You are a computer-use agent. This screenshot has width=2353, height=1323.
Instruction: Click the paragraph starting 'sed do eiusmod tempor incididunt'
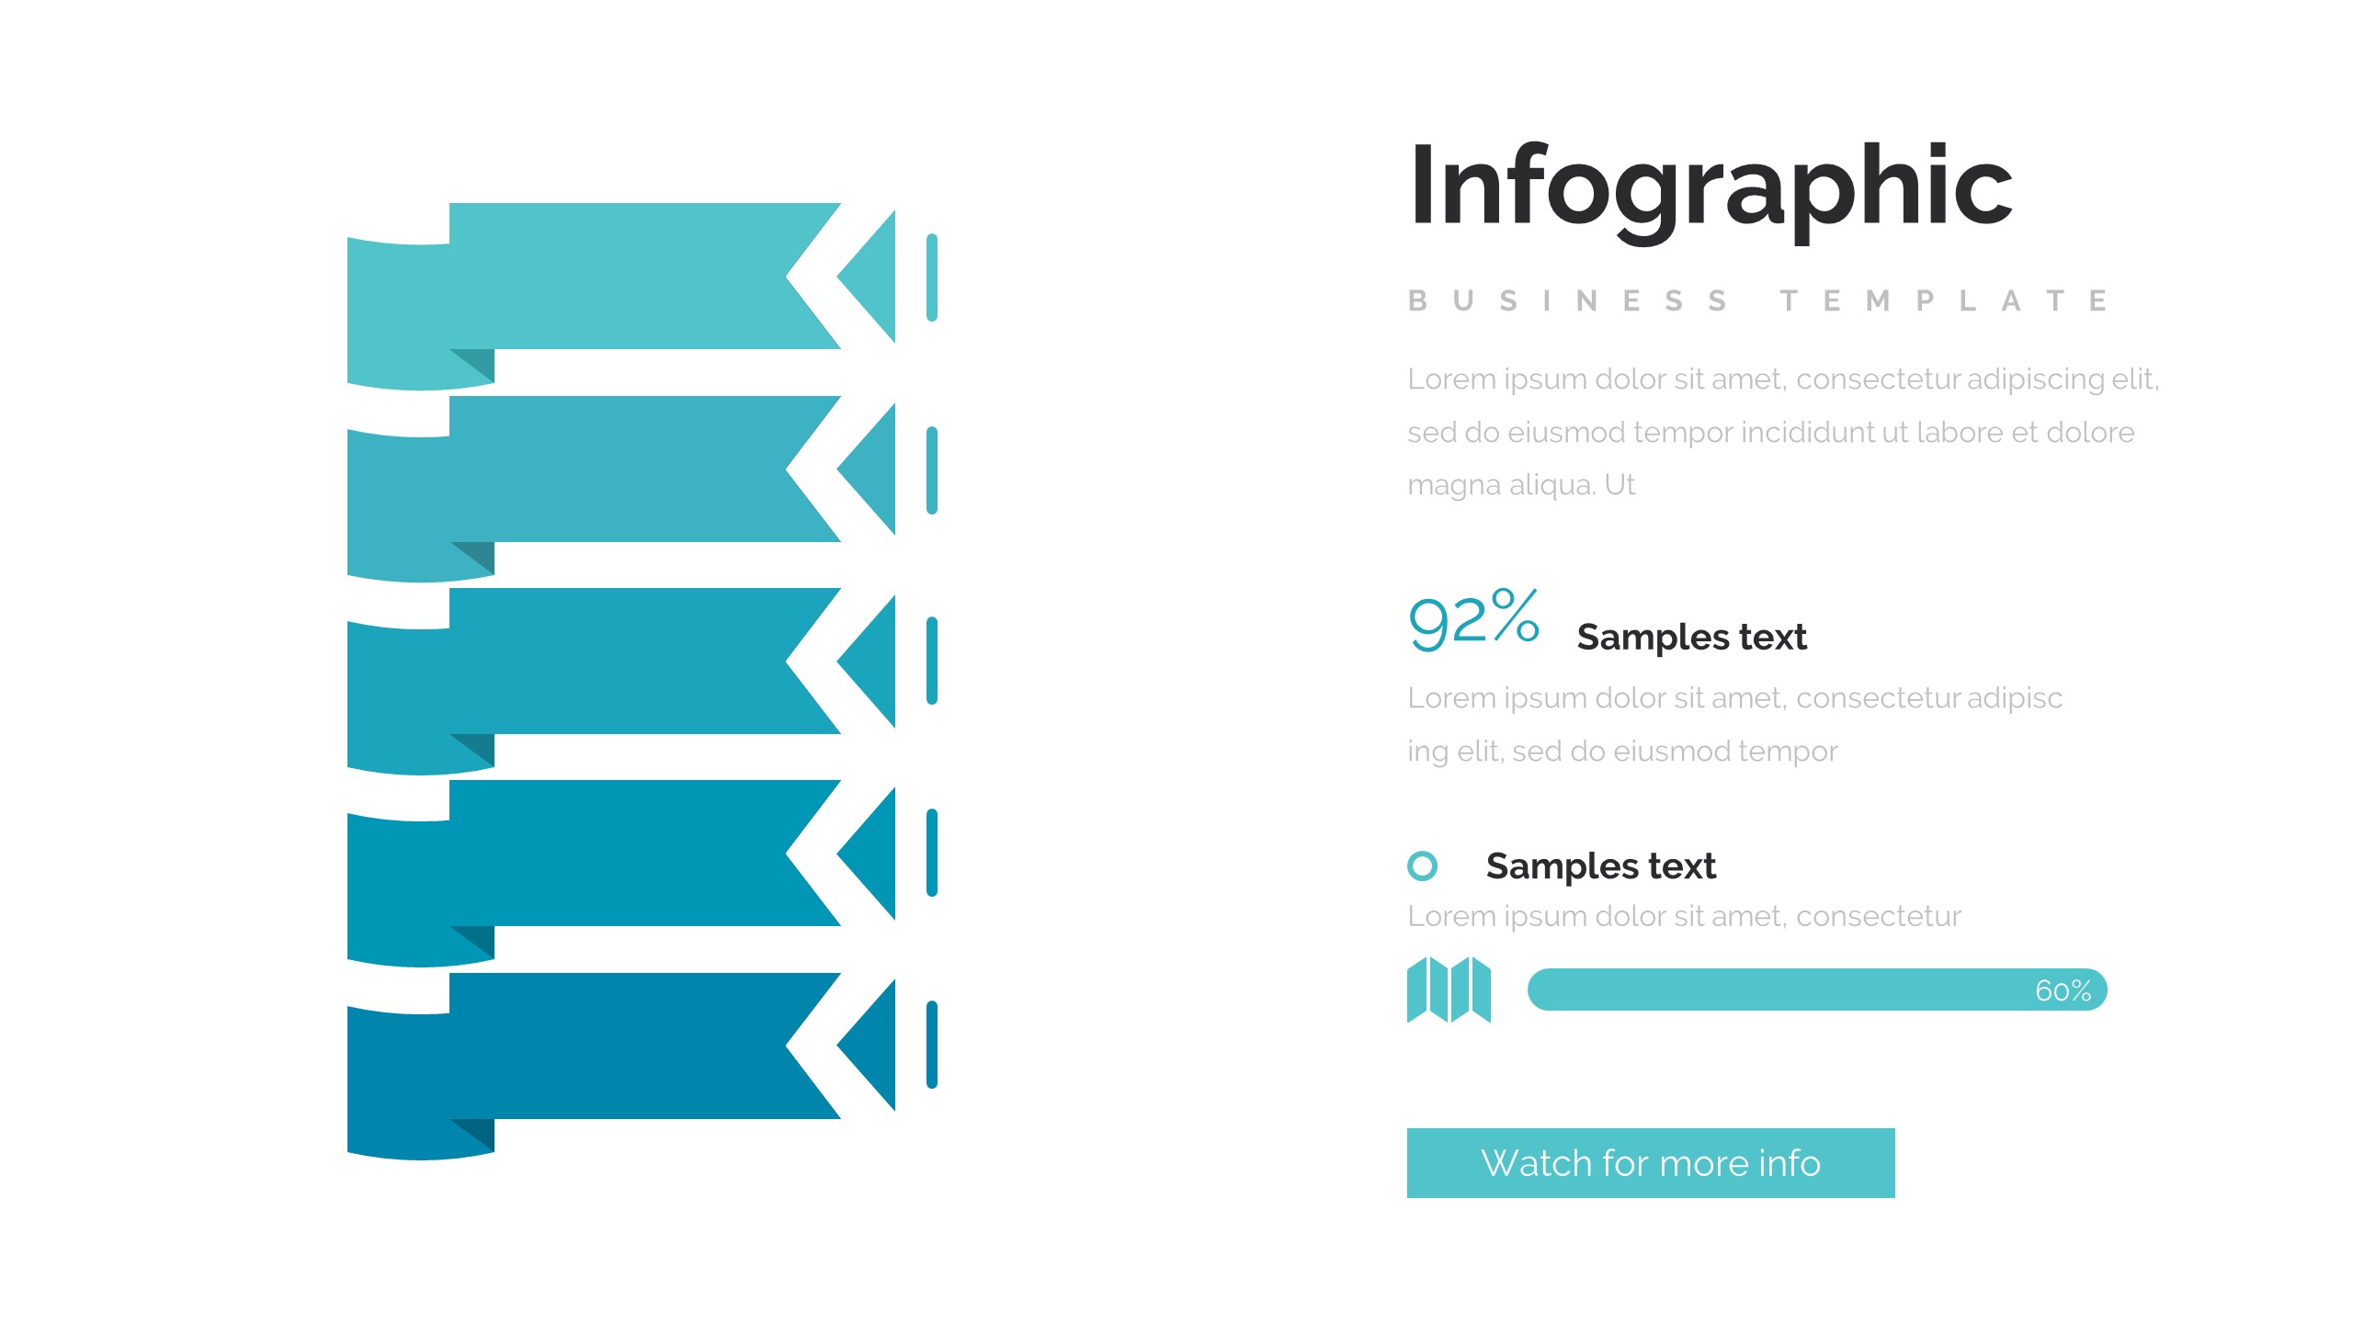pyautogui.click(x=1770, y=432)
